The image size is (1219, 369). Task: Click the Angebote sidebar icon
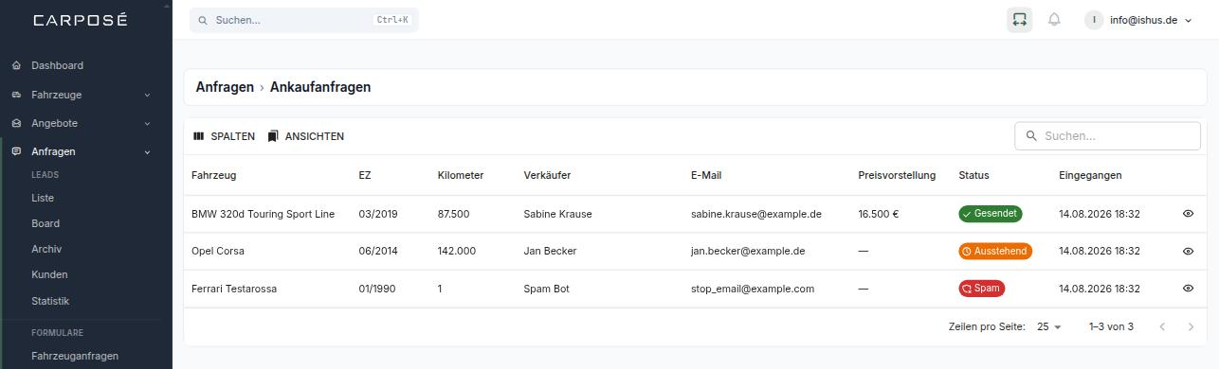[17, 123]
